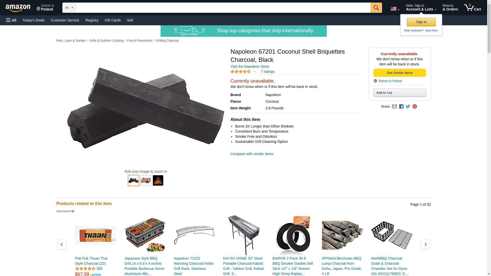Go to Gift Cards navigation item
This screenshot has height=276, width=491.
click(x=113, y=20)
